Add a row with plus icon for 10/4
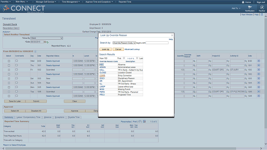The width and height of the screenshot is (267, 150). 259,83
